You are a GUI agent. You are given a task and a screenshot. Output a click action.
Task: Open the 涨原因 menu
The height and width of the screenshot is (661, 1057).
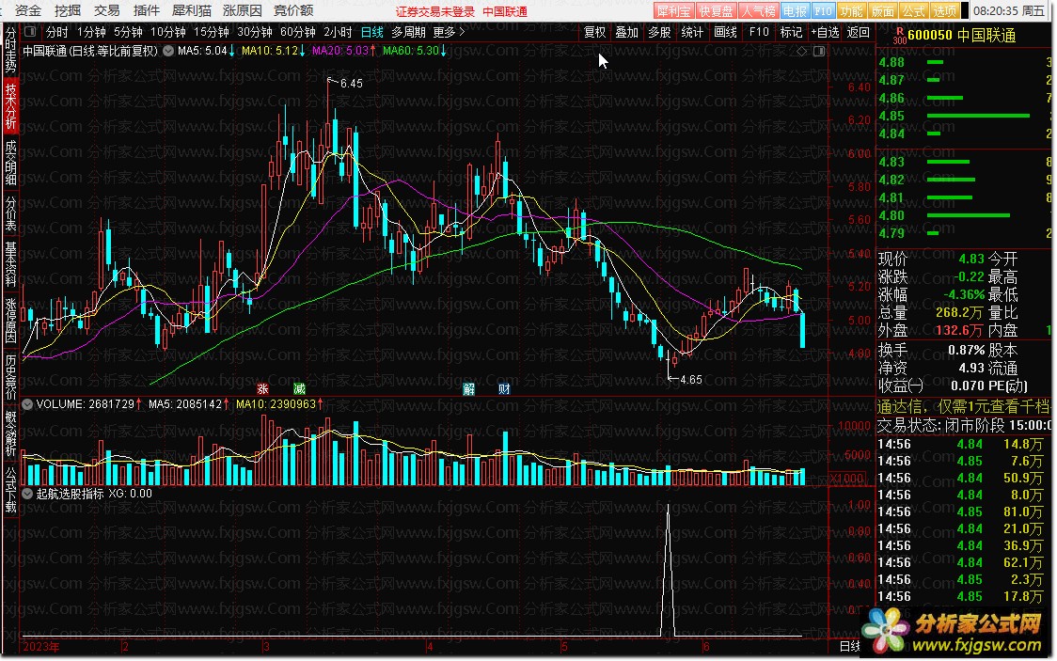pos(242,10)
